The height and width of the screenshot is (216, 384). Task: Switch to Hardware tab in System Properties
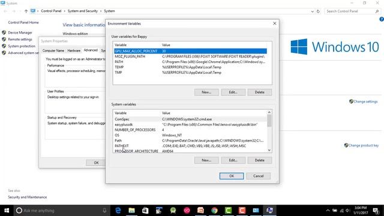(x=74, y=50)
